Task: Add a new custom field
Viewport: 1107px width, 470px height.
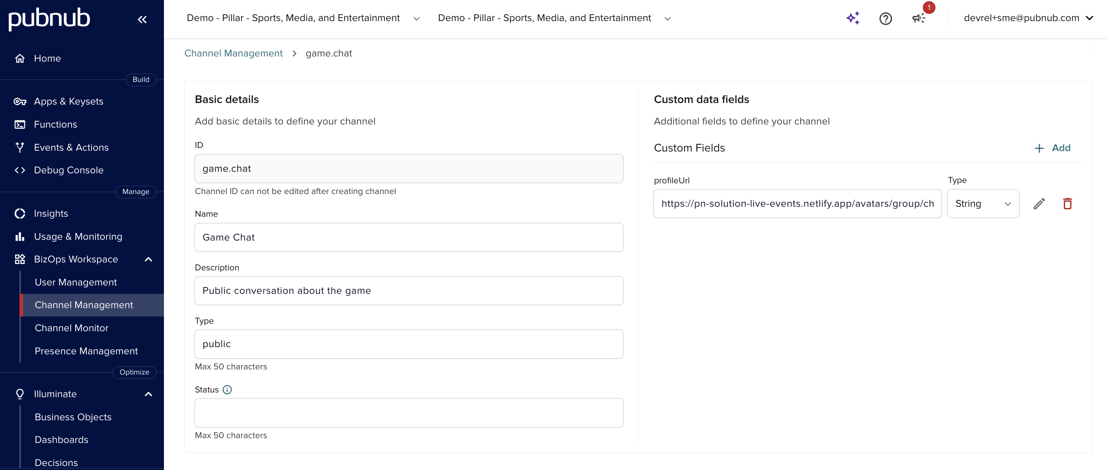Action: click(1052, 148)
